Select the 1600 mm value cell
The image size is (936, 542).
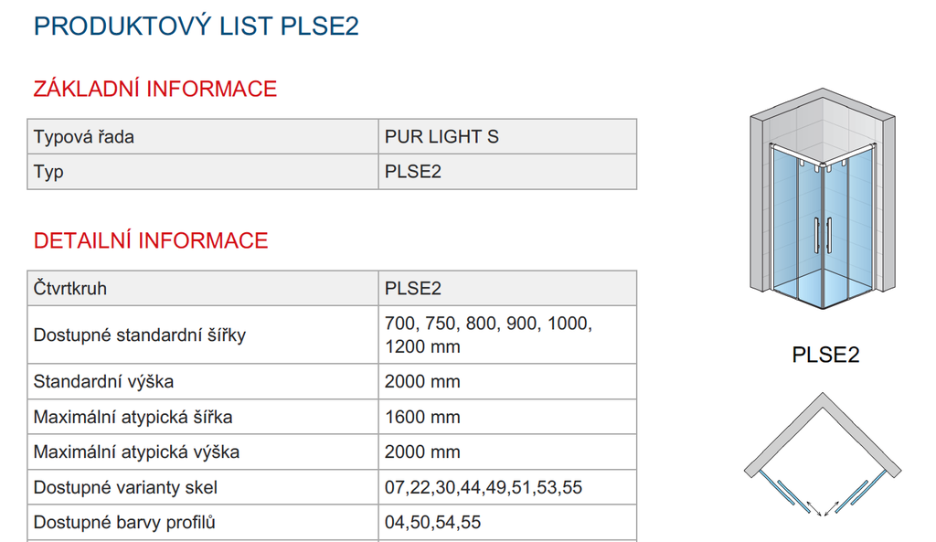(507, 417)
